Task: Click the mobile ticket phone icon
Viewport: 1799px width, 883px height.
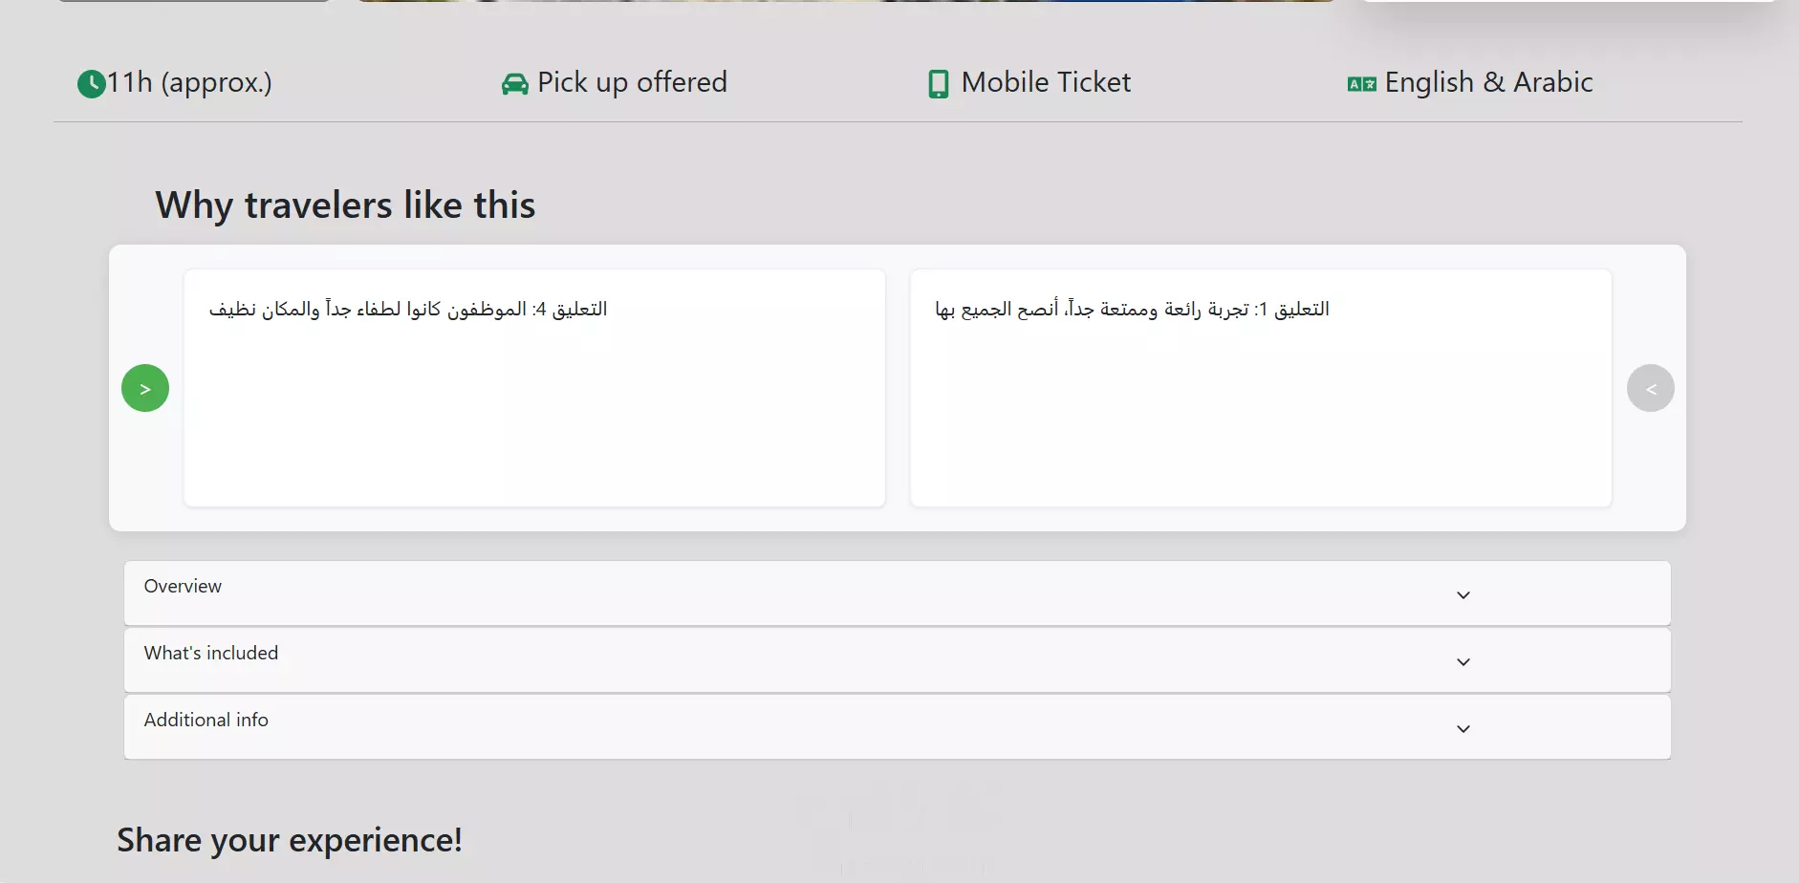Action: [939, 84]
